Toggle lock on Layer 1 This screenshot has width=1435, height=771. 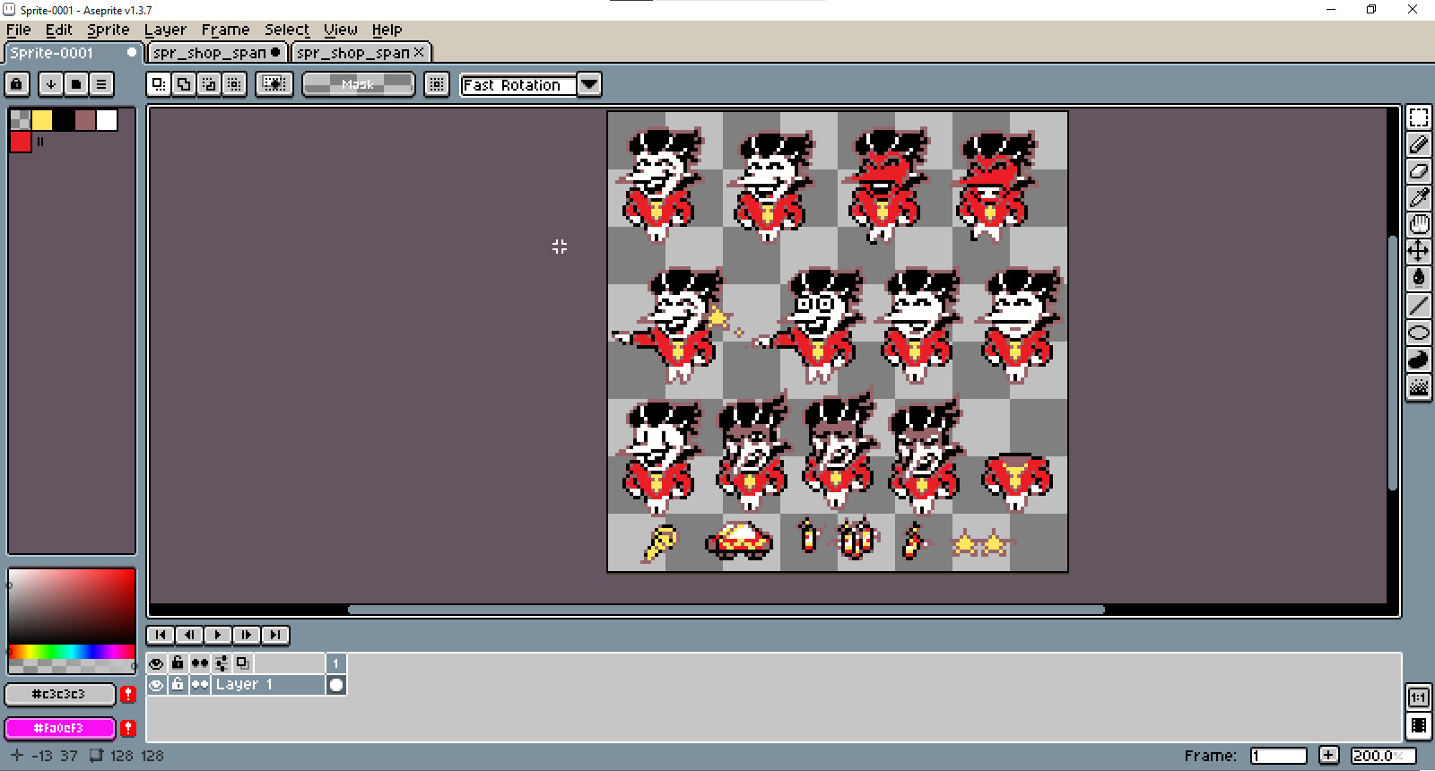click(x=178, y=685)
